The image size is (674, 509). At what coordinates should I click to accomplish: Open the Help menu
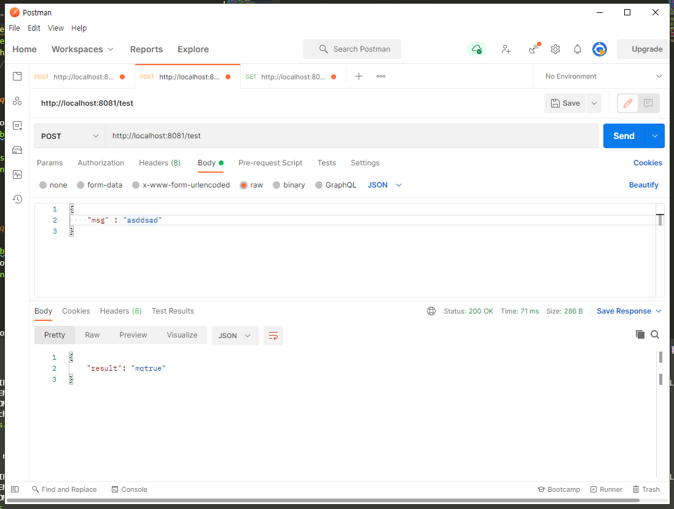(x=79, y=28)
